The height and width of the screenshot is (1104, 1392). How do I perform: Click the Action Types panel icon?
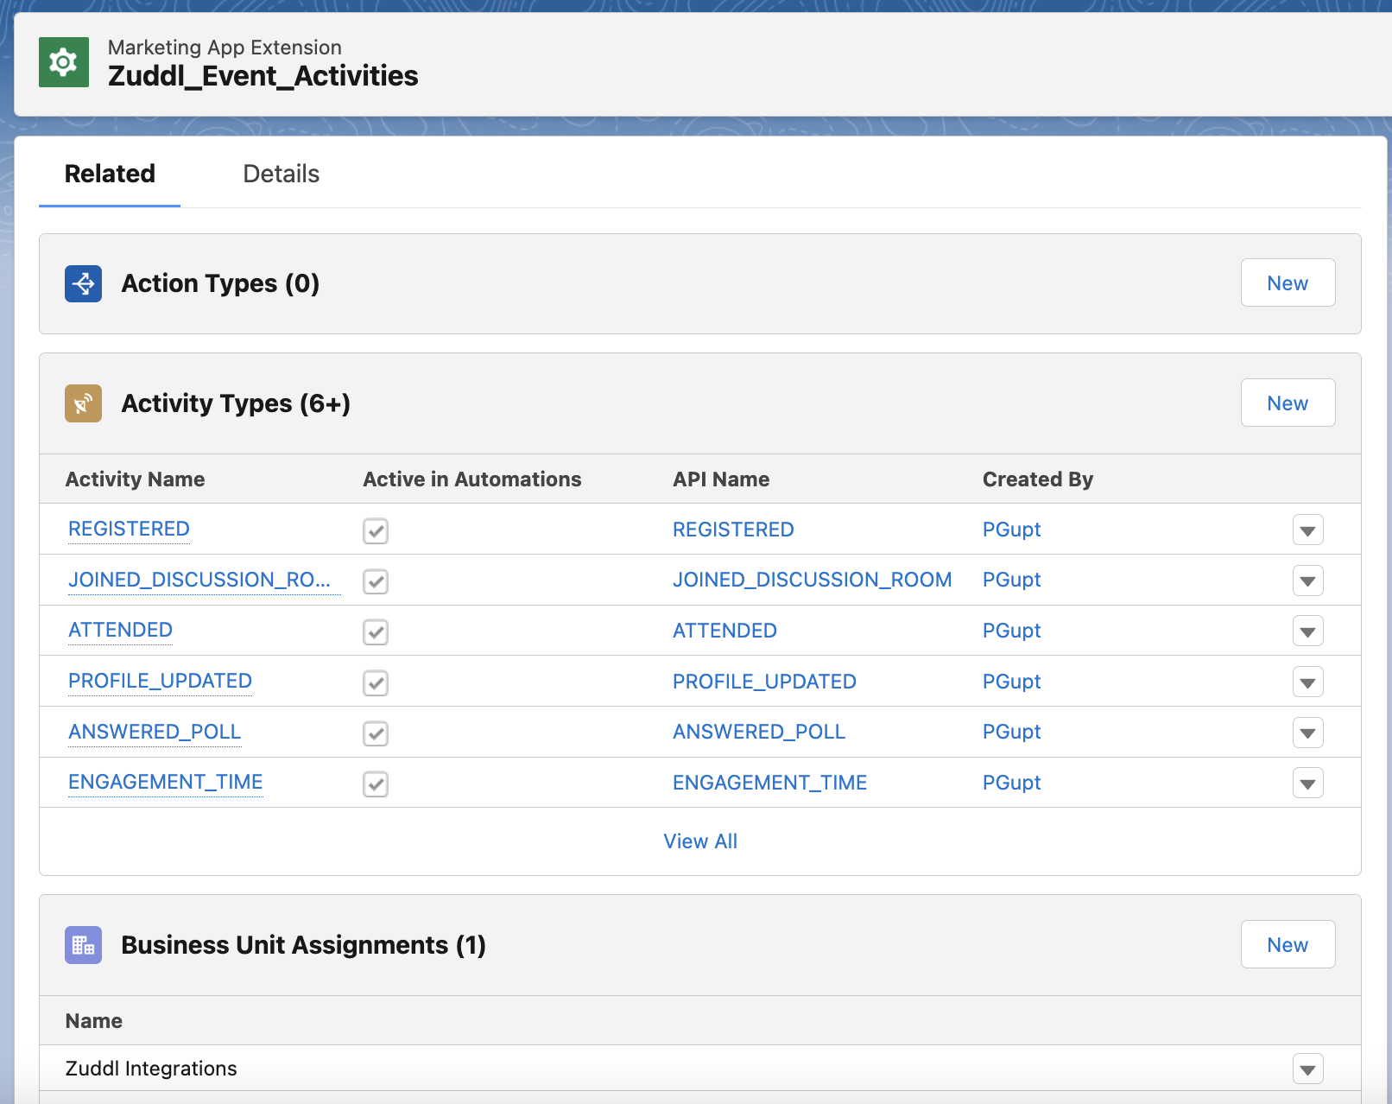point(82,283)
